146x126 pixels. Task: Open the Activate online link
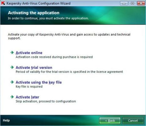29,53
